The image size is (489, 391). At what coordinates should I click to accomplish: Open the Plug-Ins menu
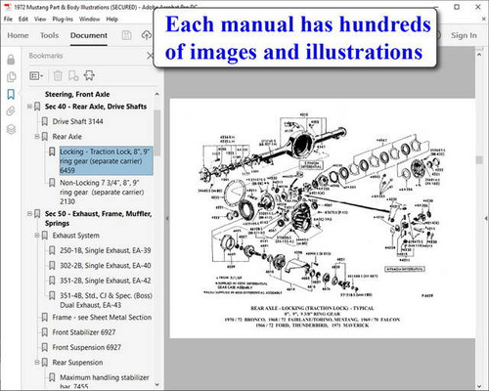[63, 20]
